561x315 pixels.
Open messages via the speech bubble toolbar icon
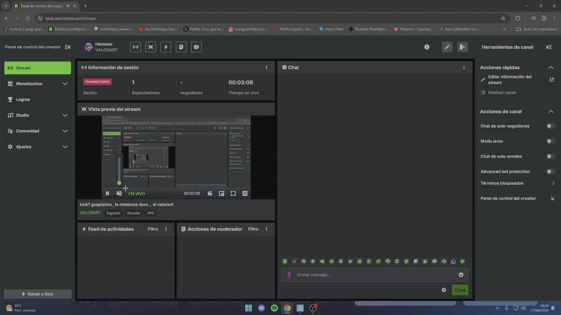pos(196,47)
